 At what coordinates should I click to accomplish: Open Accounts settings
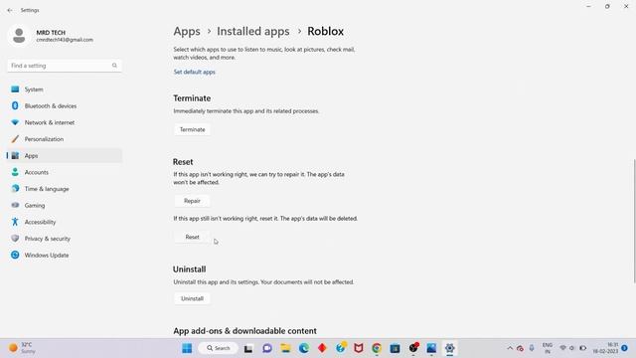pos(65,172)
